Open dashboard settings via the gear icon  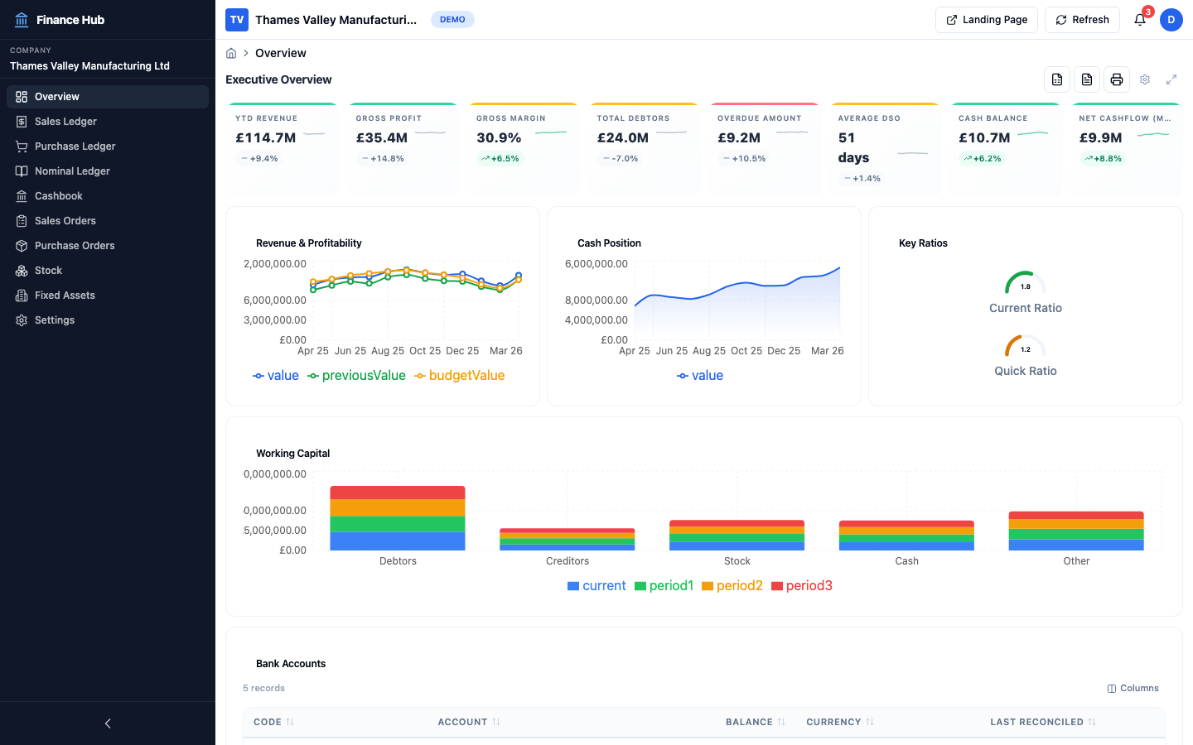[x=1145, y=79]
